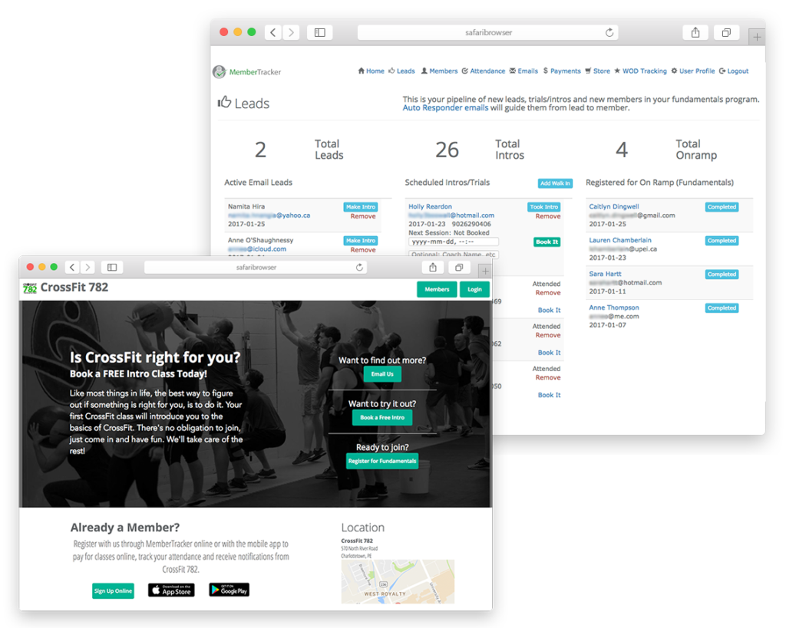Image resolution: width=786 pixels, height=628 pixels.
Task: Toggle Completed status for Caitlyn Dingwell
Action: click(721, 206)
